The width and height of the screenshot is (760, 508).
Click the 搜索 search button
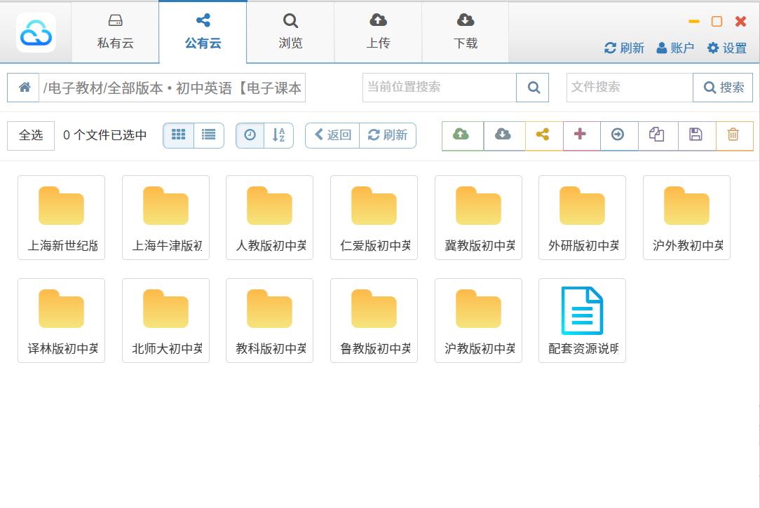coord(723,88)
